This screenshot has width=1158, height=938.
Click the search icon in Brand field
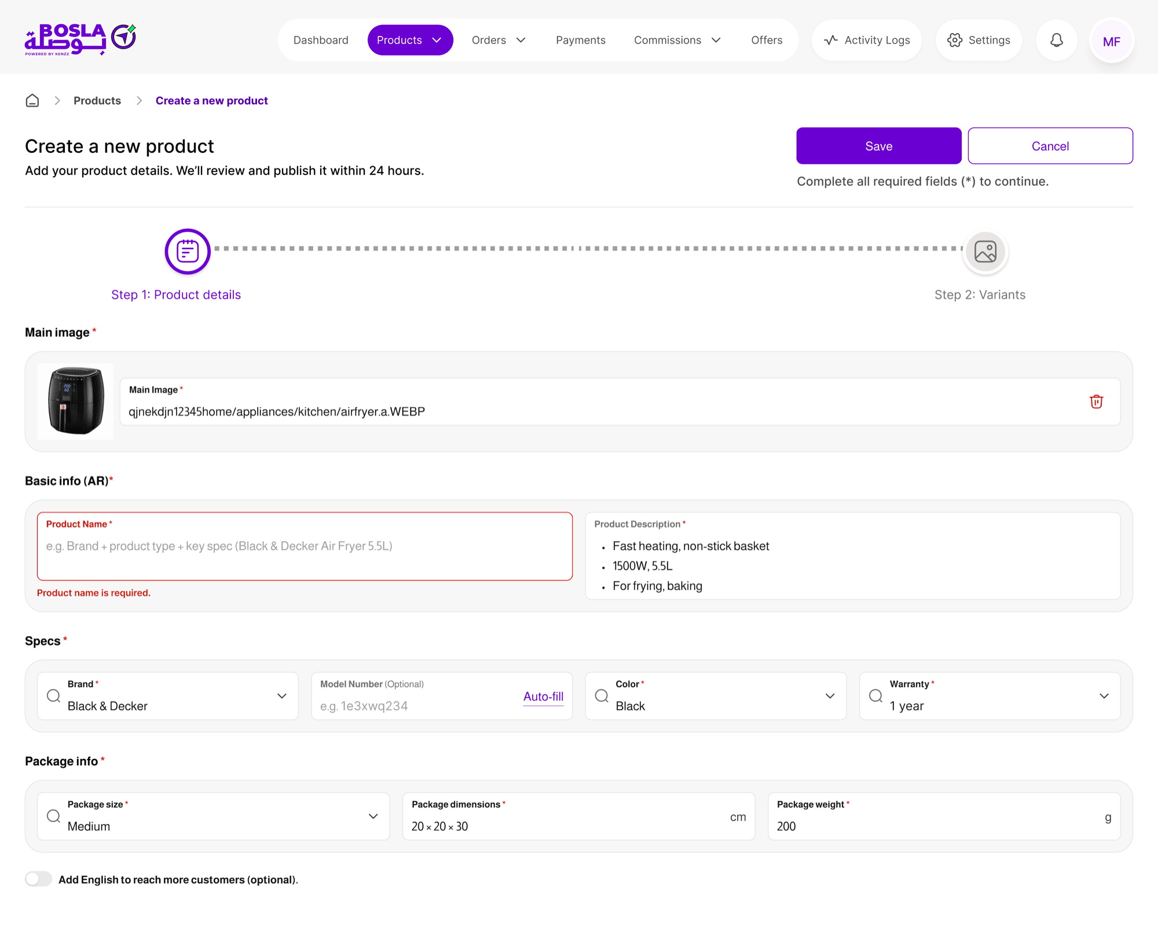pyautogui.click(x=54, y=696)
